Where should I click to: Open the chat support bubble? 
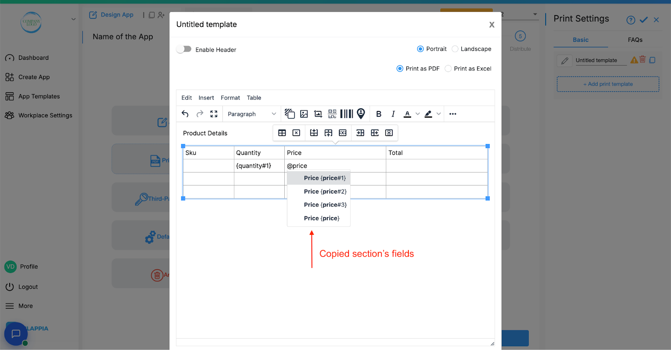pos(16,334)
